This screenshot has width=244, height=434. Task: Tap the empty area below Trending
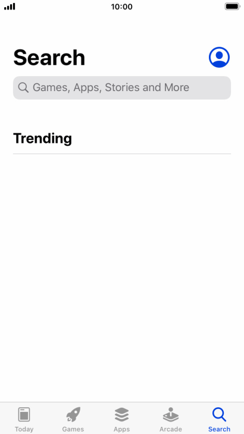[x=122, y=277]
